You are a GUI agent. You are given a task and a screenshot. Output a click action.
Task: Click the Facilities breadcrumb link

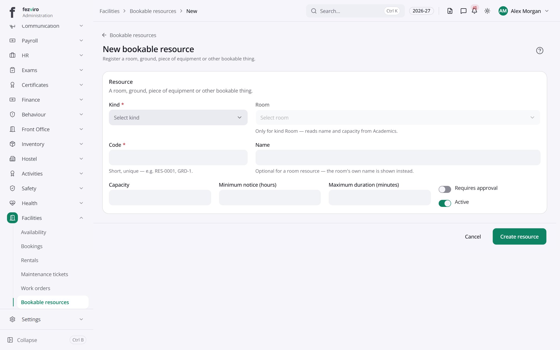point(109,11)
